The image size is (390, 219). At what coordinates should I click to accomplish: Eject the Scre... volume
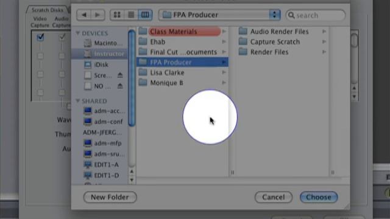[120, 75]
